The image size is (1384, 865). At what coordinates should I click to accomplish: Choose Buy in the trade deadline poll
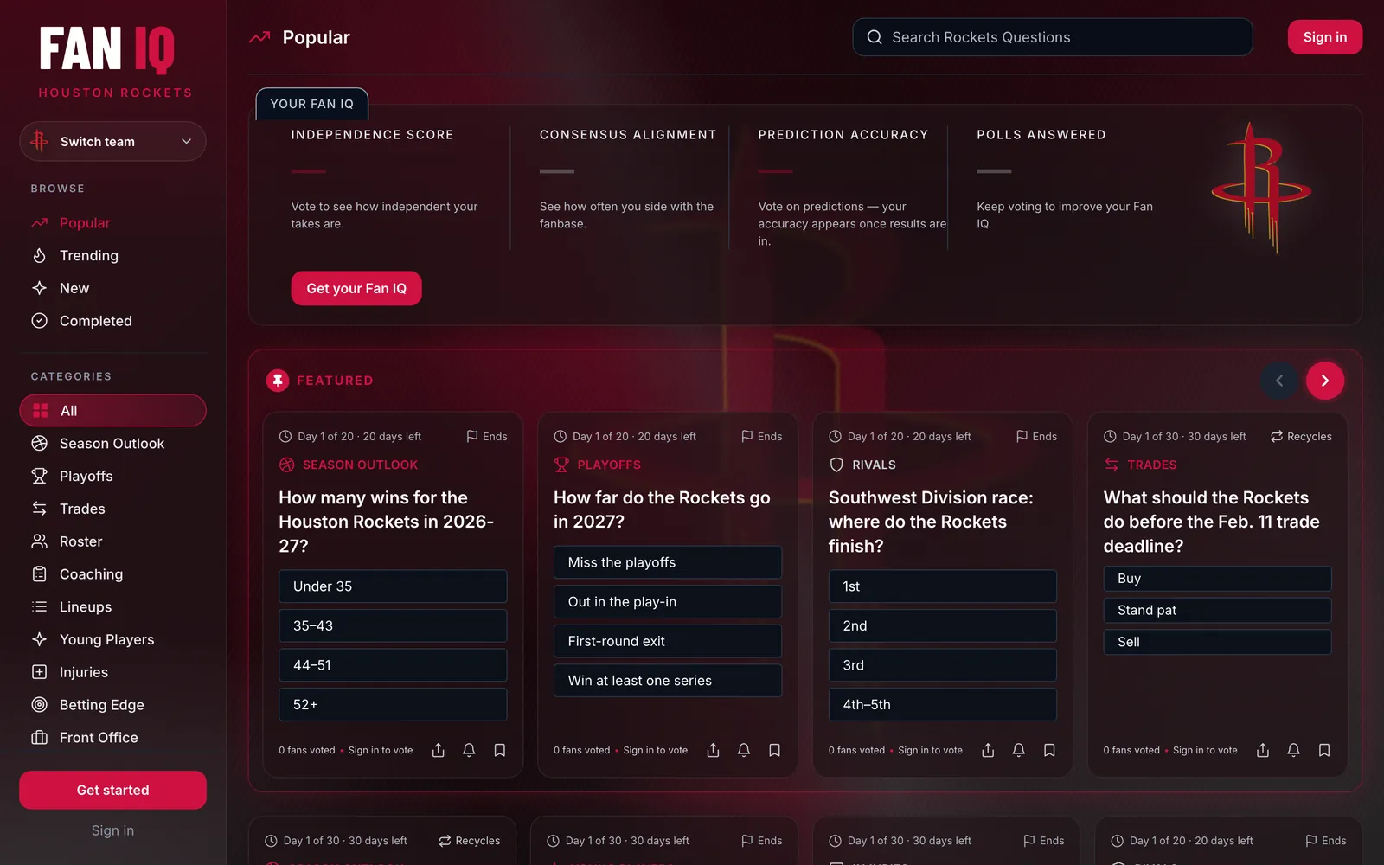coord(1217,579)
